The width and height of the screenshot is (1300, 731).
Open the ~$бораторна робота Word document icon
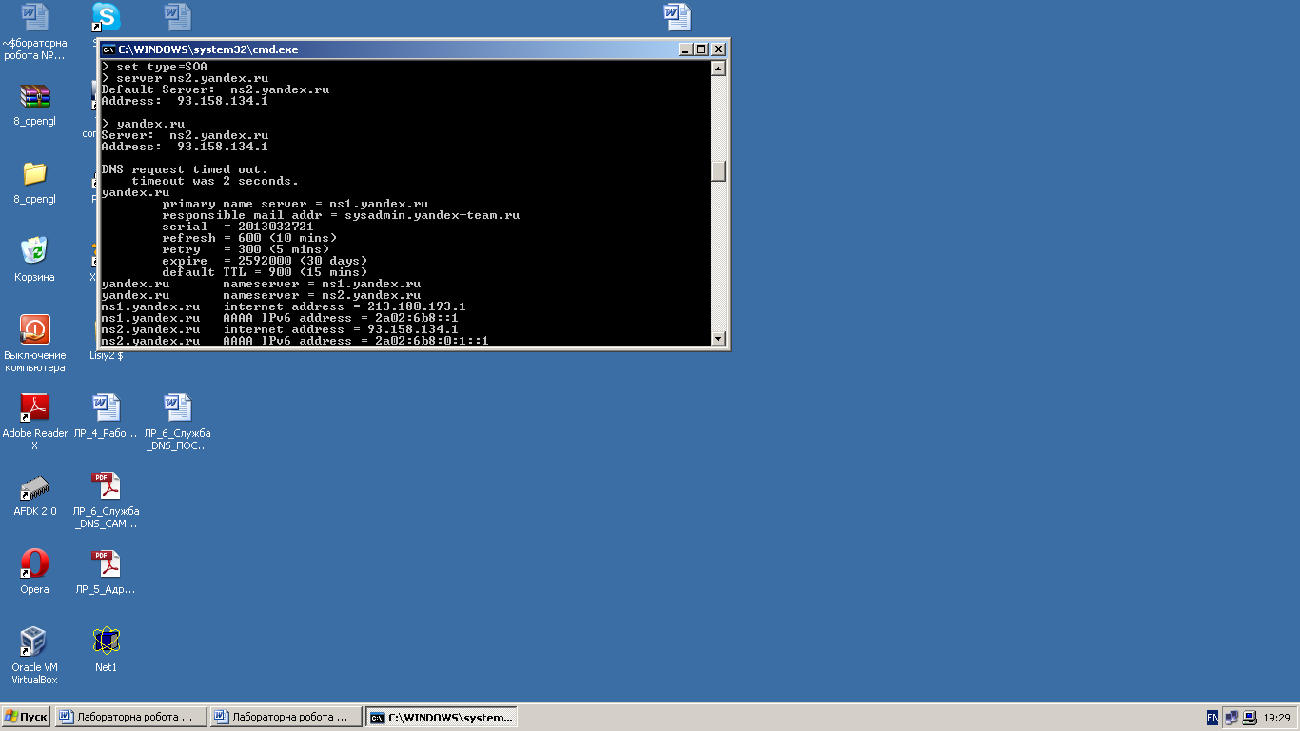tap(35, 17)
